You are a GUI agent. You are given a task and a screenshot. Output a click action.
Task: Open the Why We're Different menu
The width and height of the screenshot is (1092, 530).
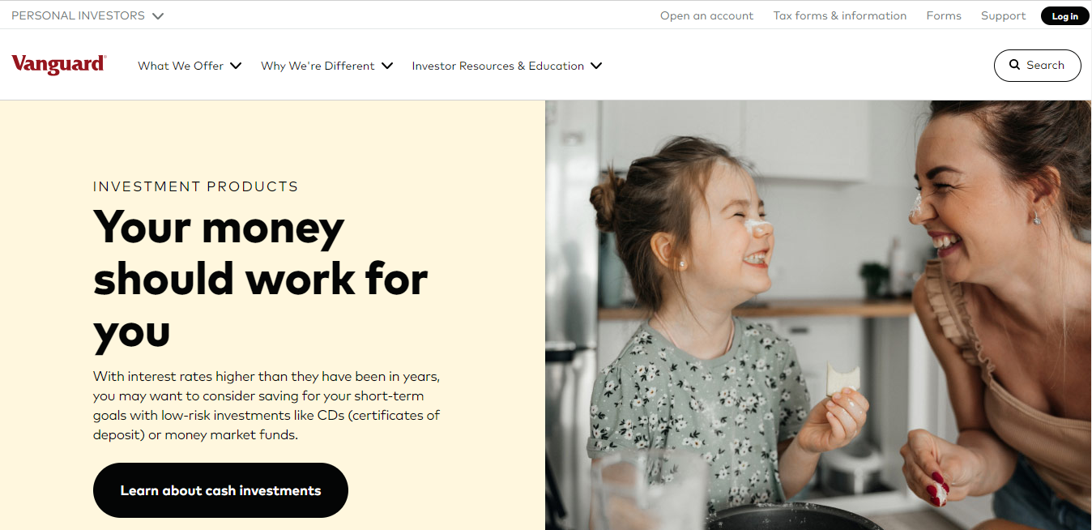pyautogui.click(x=326, y=66)
